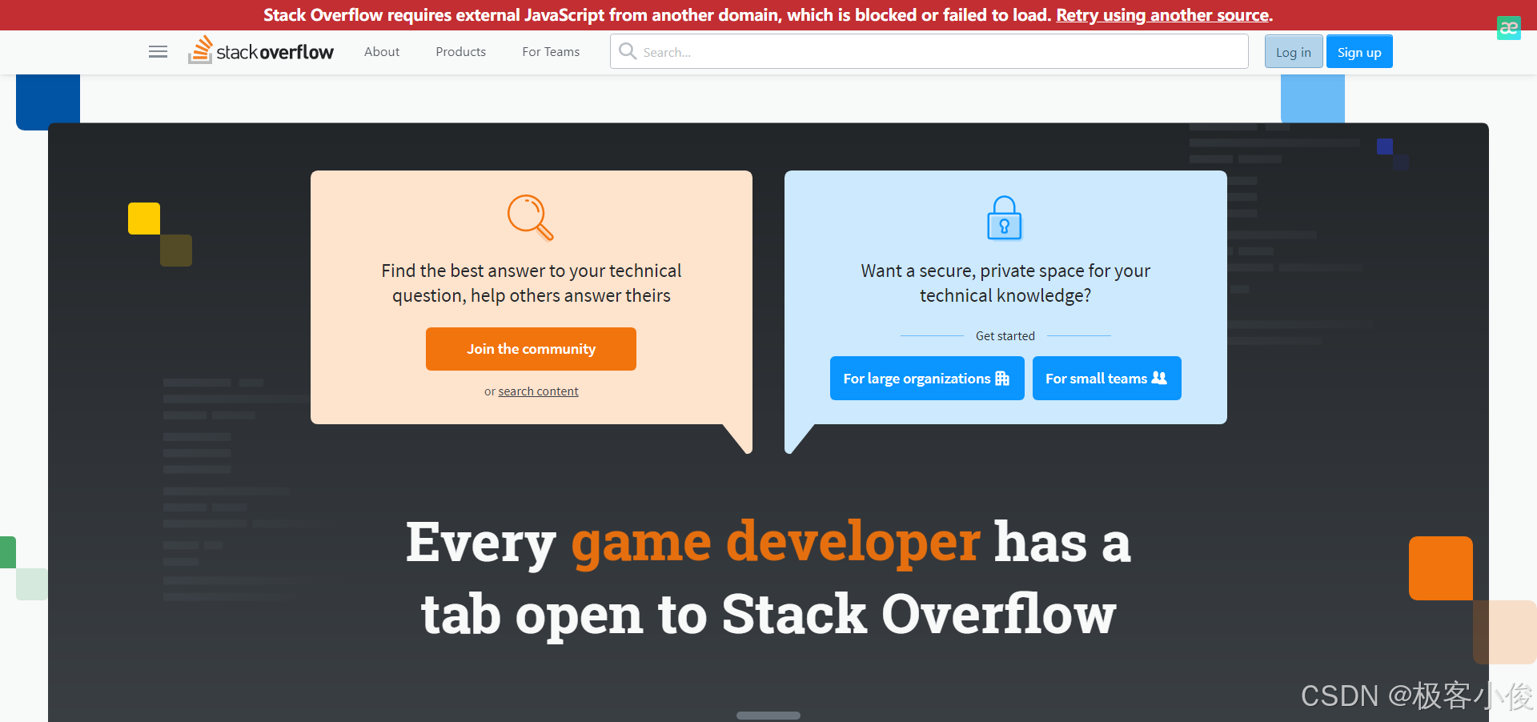The image size is (1537, 722).
Task: Choose For large organizations button
Action: [x=927, y=378]
